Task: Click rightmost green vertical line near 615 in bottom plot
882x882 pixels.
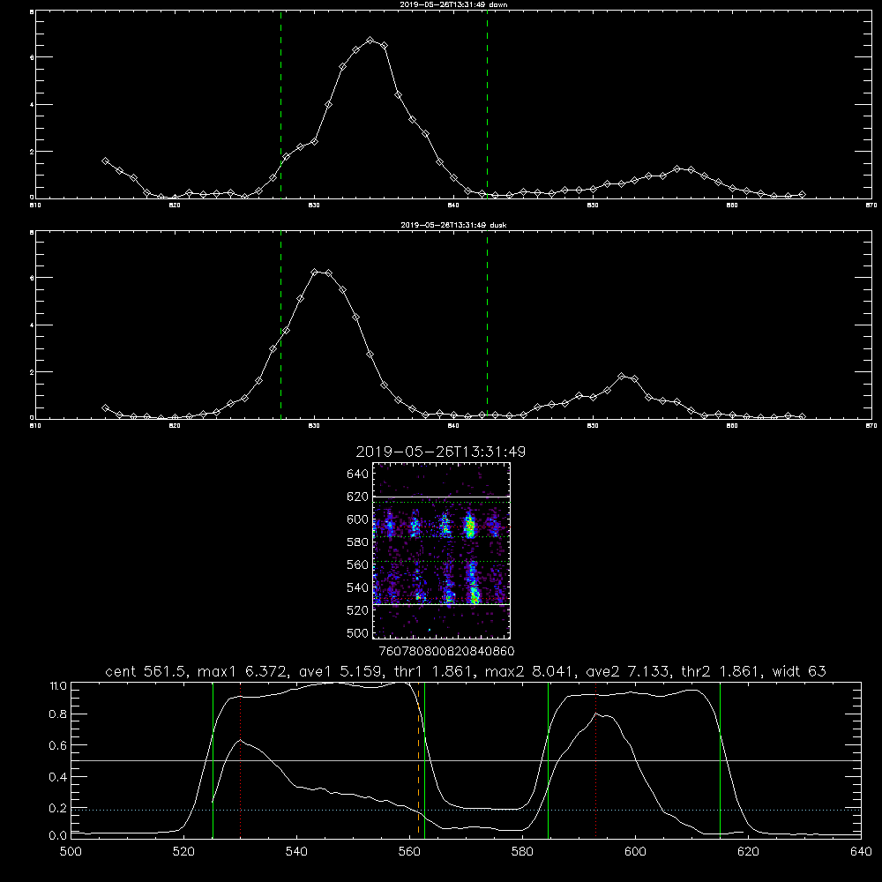Action: pyautogui.click(x=720, y=759)
